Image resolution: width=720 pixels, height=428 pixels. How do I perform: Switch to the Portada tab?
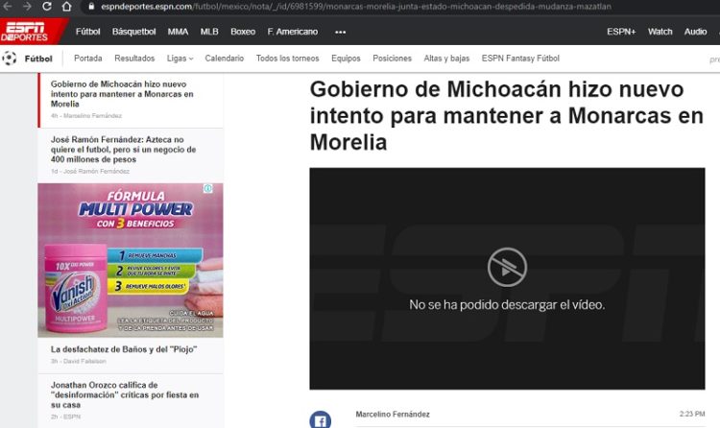coord(88,59)
